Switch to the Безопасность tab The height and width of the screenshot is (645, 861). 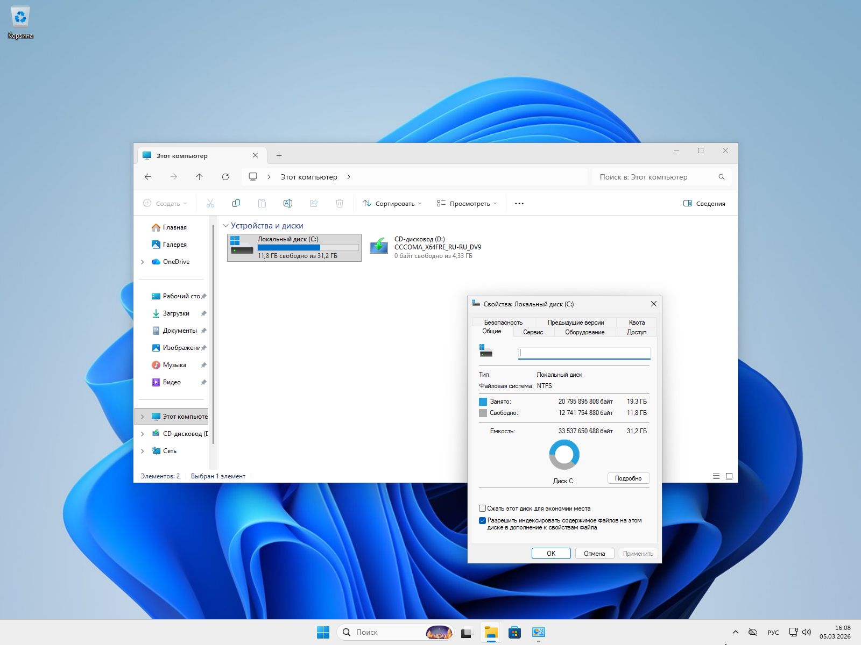(503, 322)
